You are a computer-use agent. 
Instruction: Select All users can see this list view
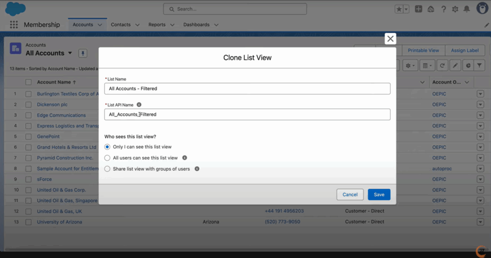pyautogui.click(x=107, y=158)
